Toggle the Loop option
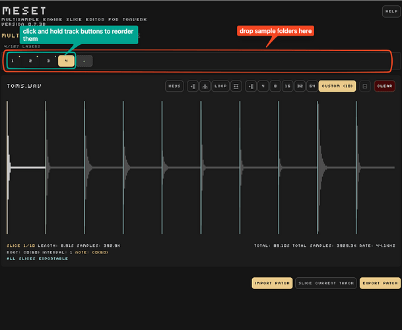 [220, 86]
